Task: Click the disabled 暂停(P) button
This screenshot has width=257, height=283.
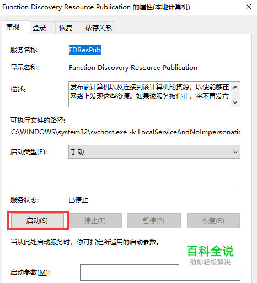Action: [x=154, y=221]
